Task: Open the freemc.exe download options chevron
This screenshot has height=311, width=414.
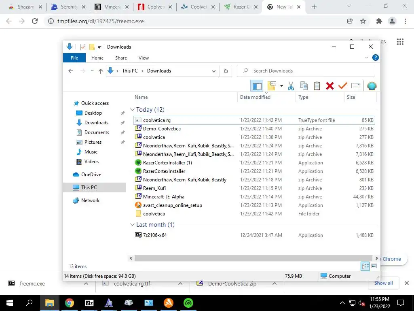Action: tap(86, 283)
